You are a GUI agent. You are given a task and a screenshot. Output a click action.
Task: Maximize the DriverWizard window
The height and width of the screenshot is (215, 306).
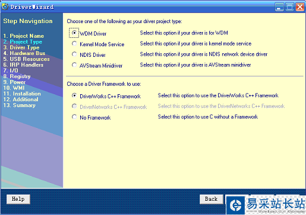coord(289,7)
